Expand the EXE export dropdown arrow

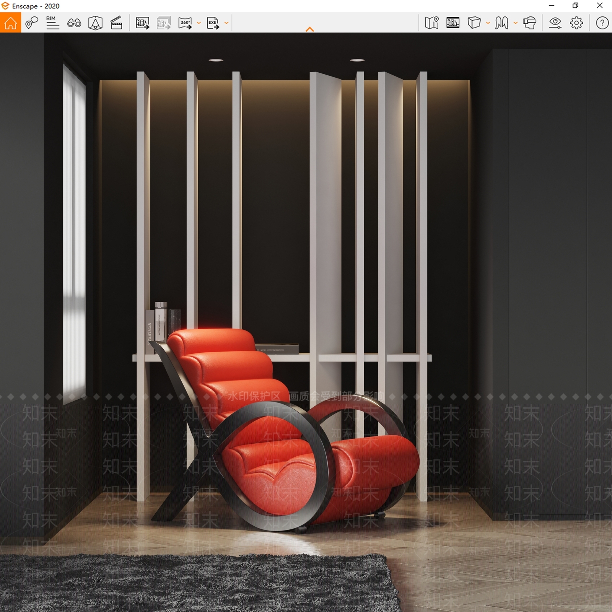(x=226, y=23)
